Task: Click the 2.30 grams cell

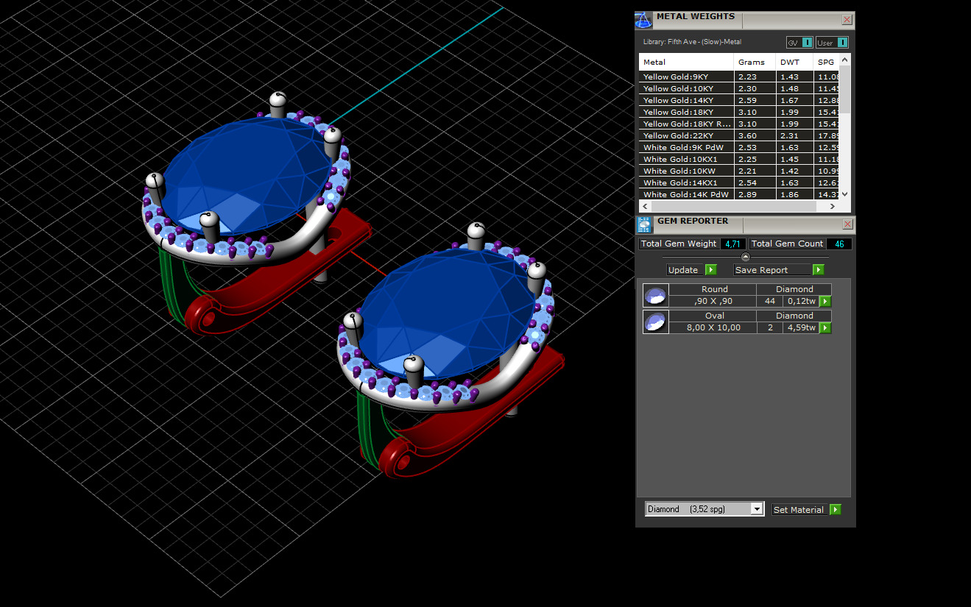Action: pyautogui.click(x=755, y=88)
